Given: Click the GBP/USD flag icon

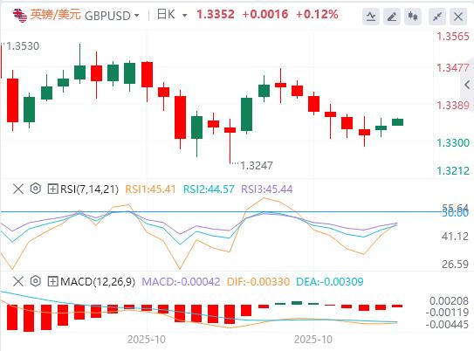Looking at the screenshot, I should [x=20, y=15].
